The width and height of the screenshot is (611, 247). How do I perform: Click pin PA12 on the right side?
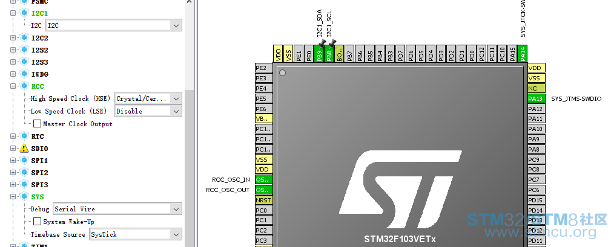pyautogui.click(x=537, y=109)
